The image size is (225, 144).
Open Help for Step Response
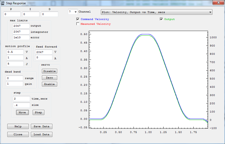click(x=18, y=127)
